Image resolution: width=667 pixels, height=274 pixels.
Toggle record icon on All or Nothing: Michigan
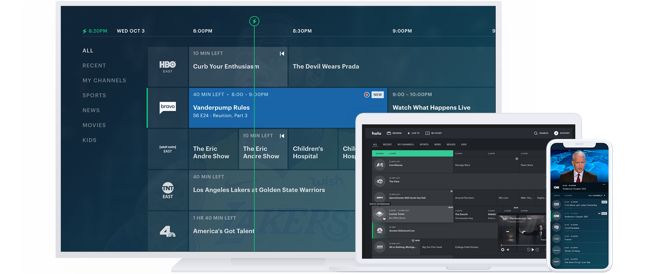point(413,240)
